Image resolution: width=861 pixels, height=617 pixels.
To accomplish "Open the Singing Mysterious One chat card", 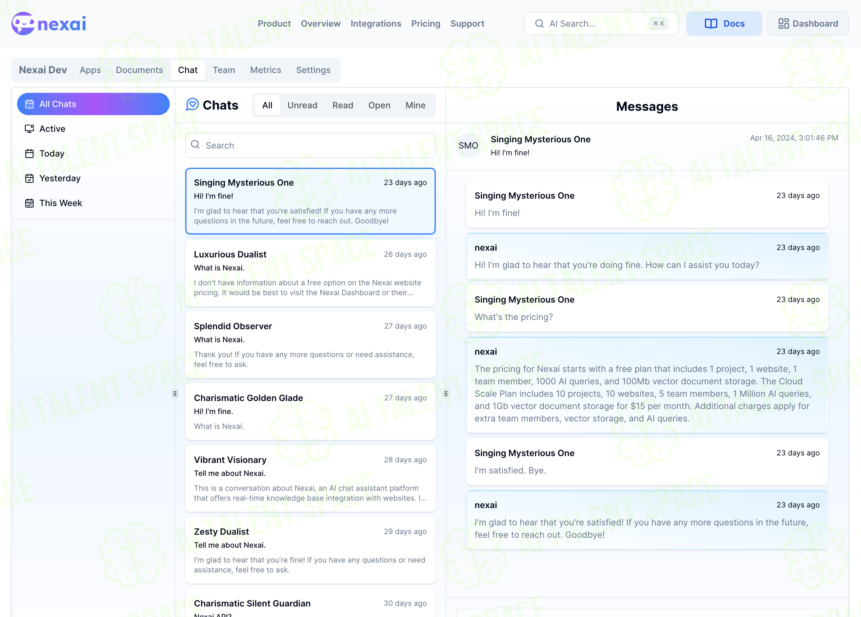I will 310,201.
